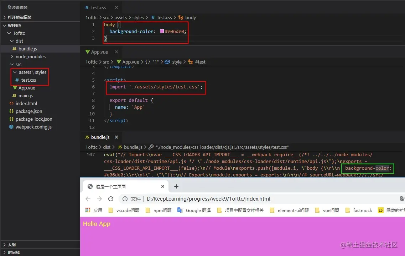The image size is (405, 256).
Task: Click the styles breadcrumb in test.css editor
Action: pyautogui.click(x=138, y=17)
